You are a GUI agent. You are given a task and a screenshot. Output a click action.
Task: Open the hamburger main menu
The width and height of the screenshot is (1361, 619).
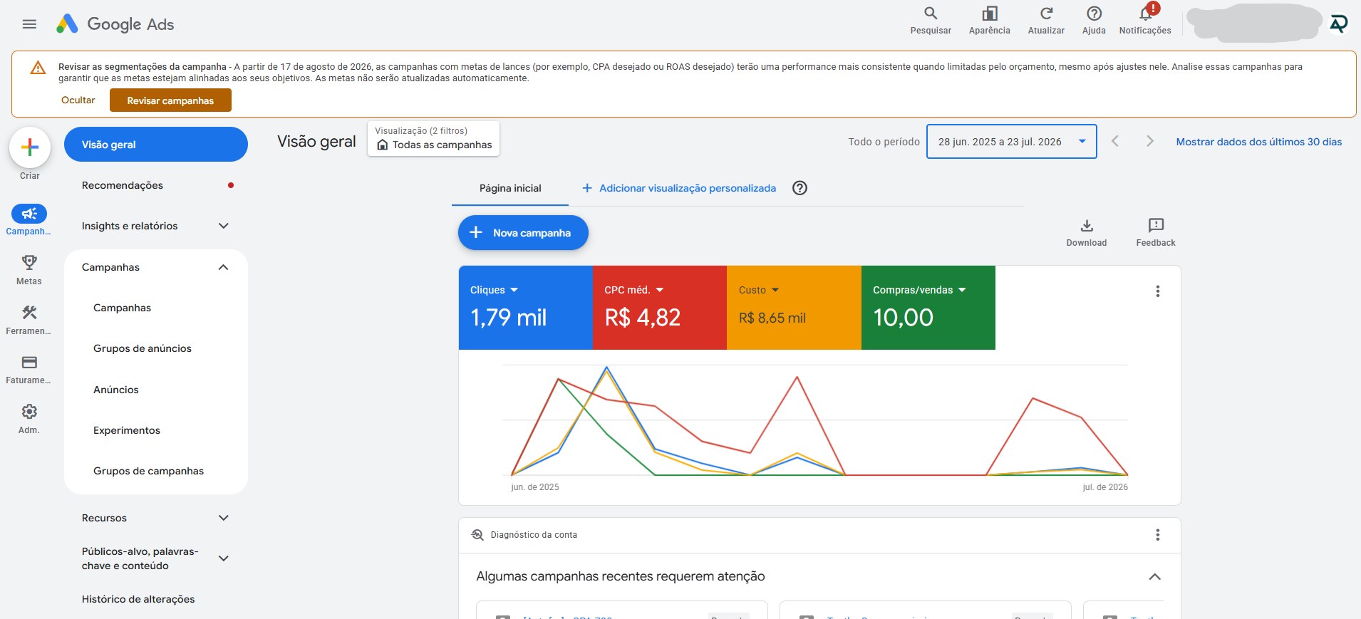tap(29, 24)
